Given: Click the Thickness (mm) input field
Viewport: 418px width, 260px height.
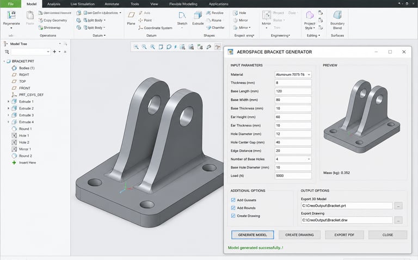Looking at the screenshot, I should coord(293,83).
